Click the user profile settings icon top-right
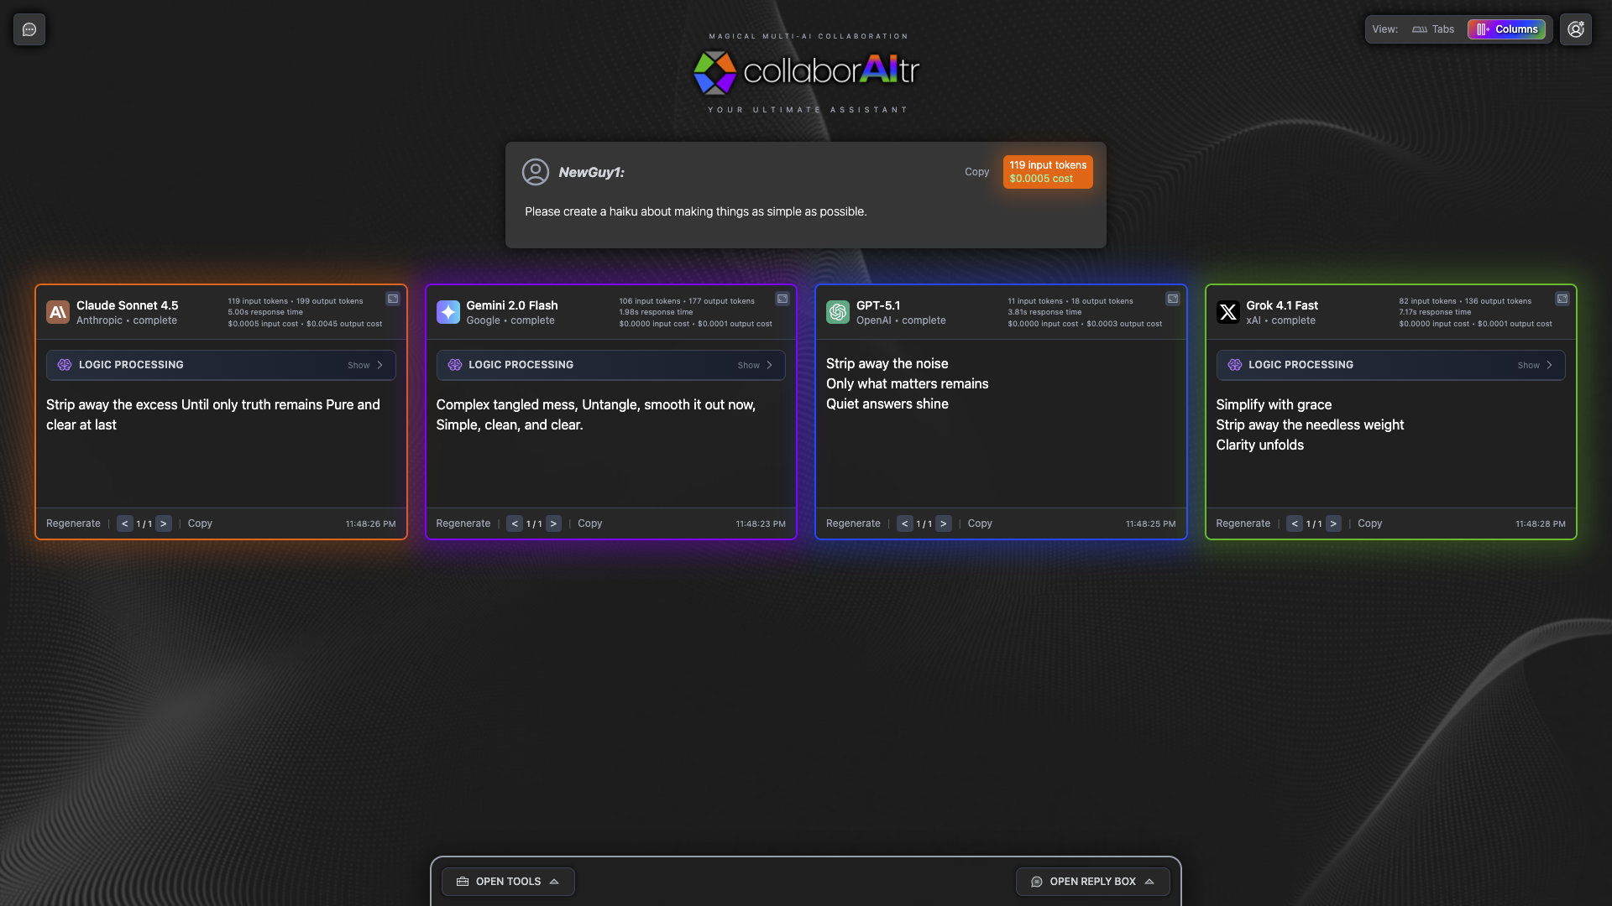 (1576, 29)
